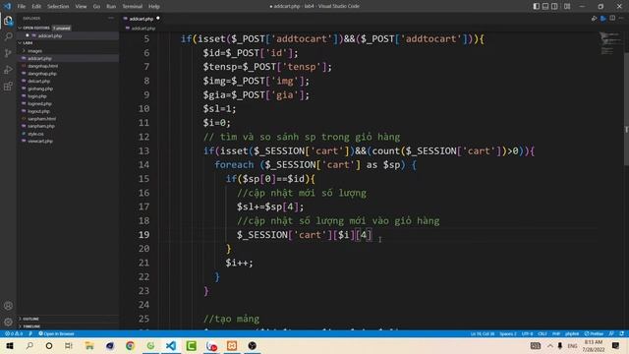
Task: Click Open In Browser in status bar
Action: tap(56, 333)
